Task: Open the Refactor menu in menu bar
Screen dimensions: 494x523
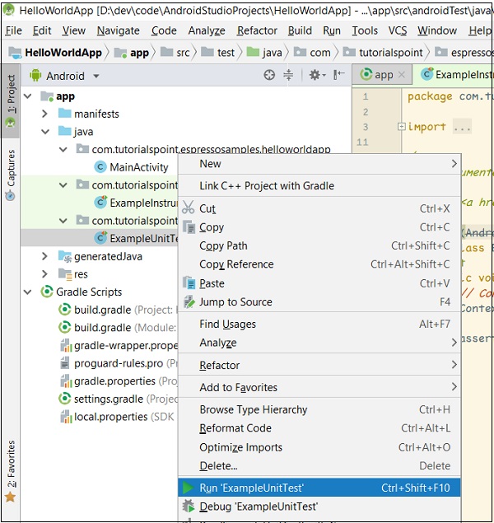Action: coord(257,30)
